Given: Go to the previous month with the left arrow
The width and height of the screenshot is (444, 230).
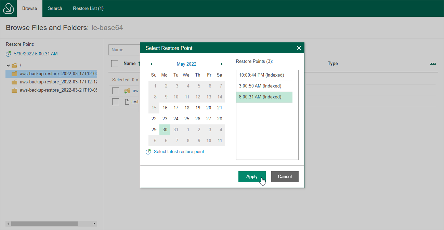Looking at the screenshot, I should pyautogui.click(x=152, y=64).
